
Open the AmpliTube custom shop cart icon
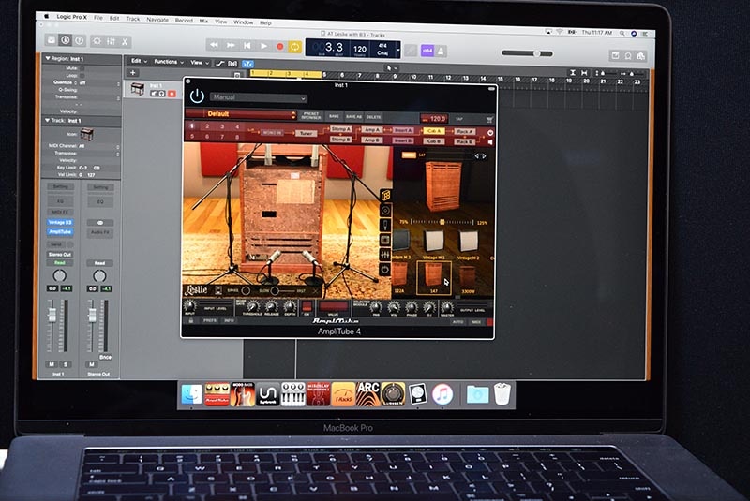click(x=488, y=120)
